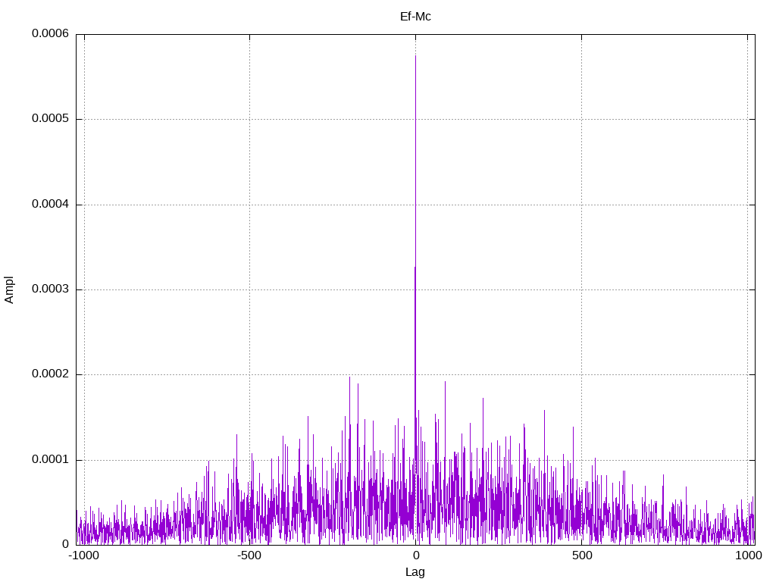Click the x-axis tick label -1000

click(85, 555)
